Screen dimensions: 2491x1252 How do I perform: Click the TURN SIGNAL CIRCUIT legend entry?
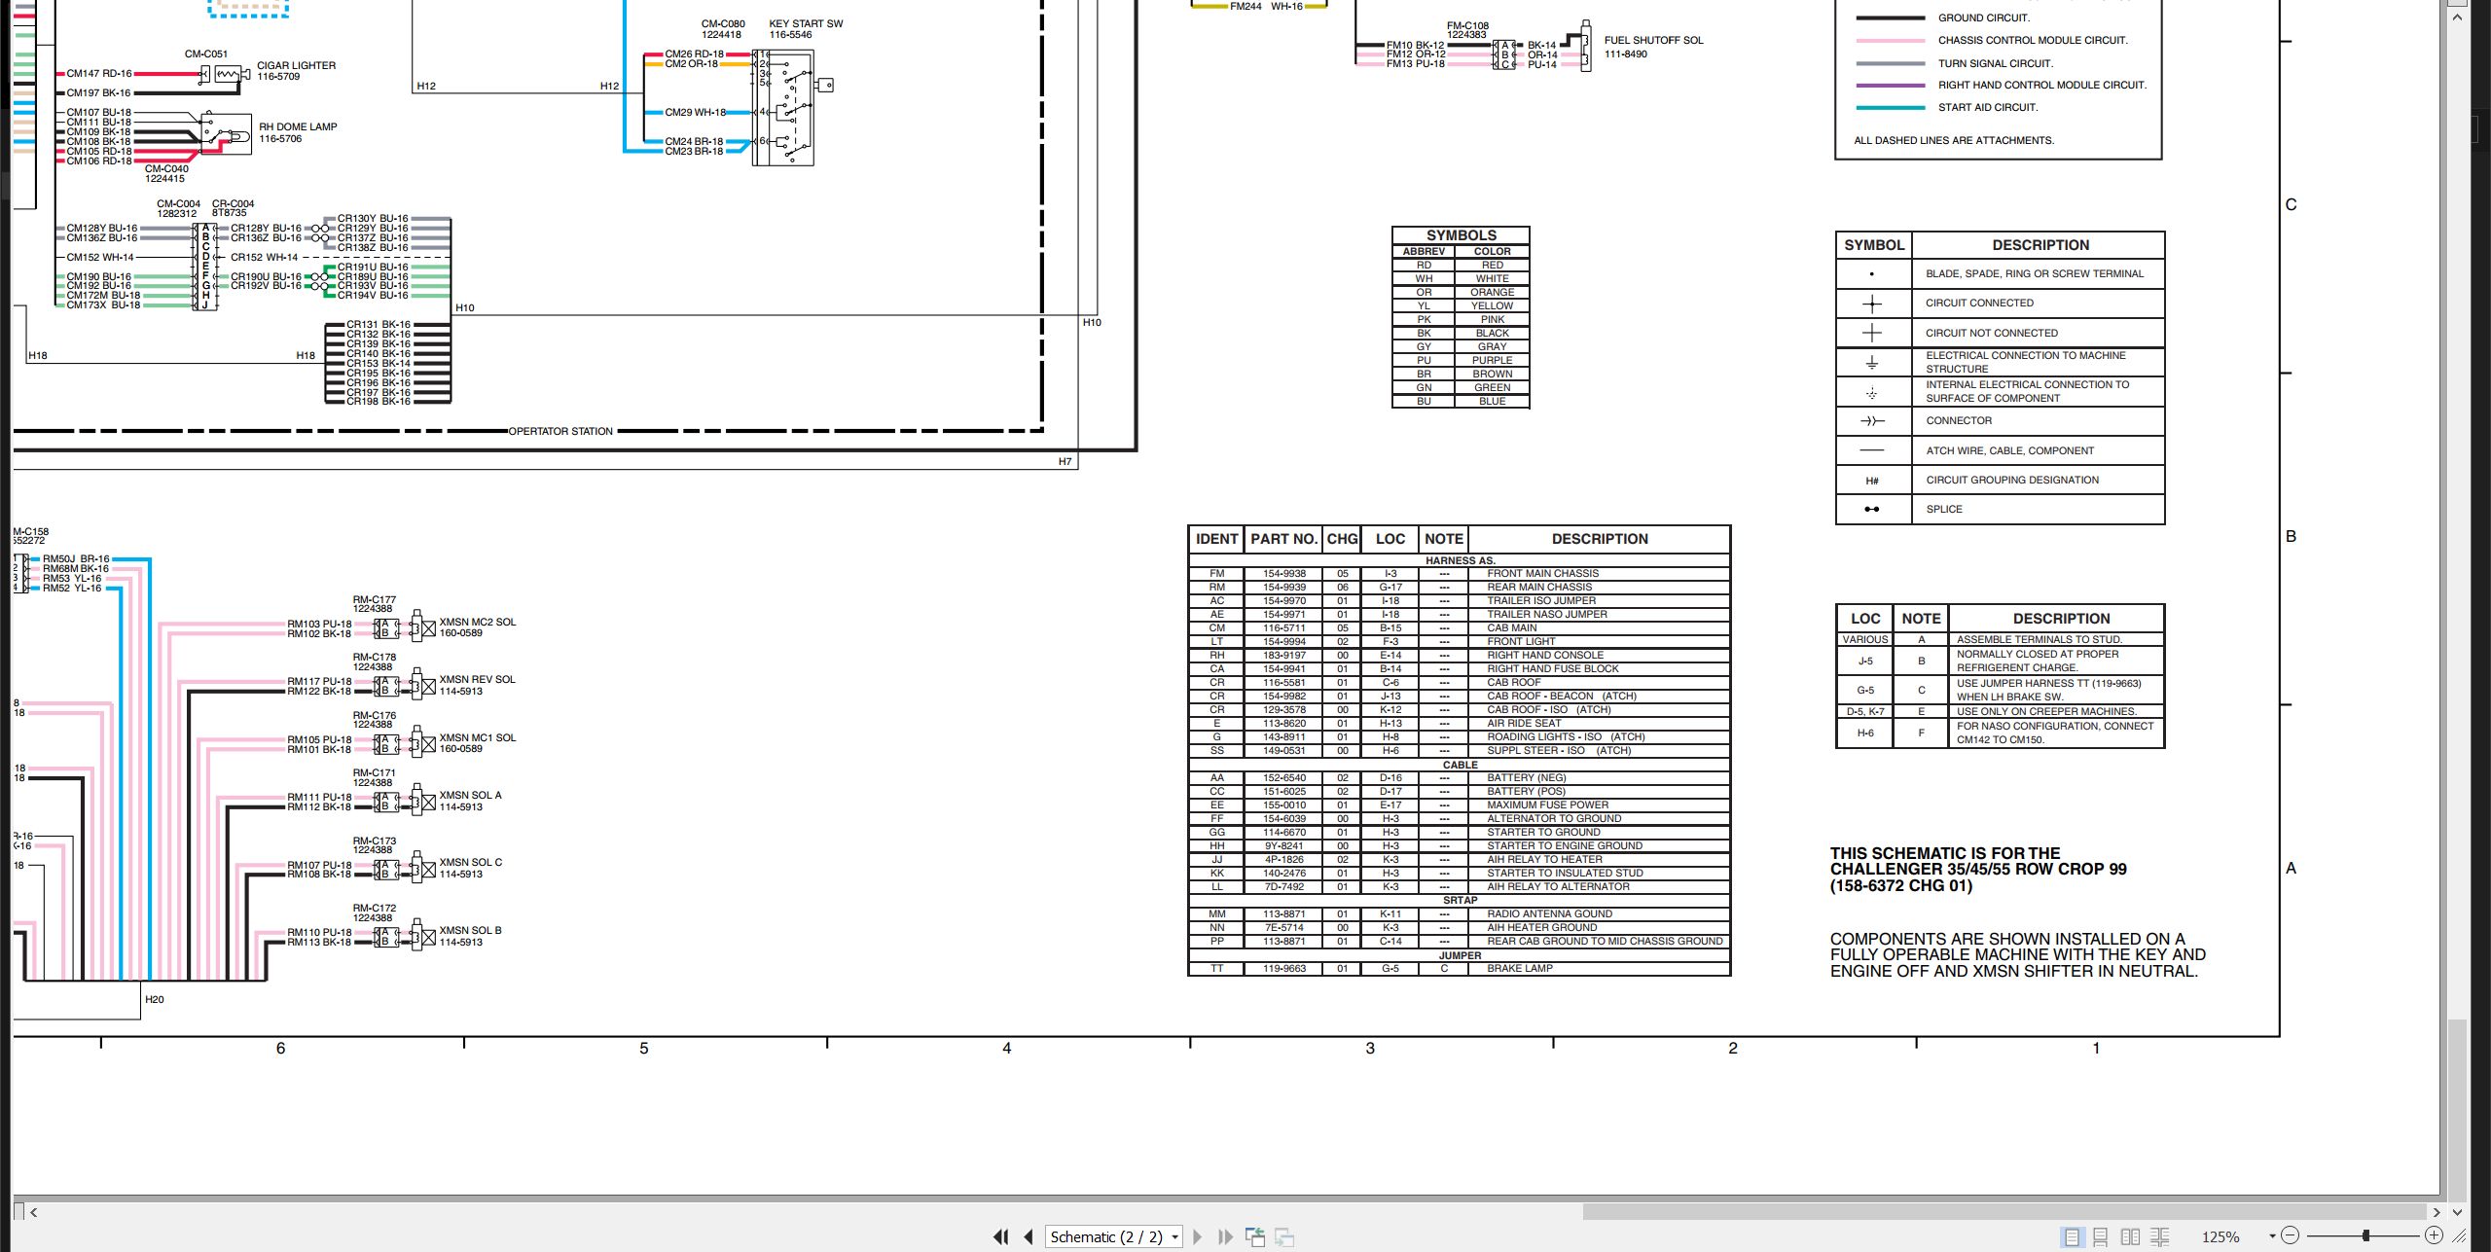tap(1996, 63)
